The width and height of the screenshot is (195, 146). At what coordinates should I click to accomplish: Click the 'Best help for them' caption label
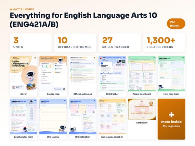pos(24,137)
